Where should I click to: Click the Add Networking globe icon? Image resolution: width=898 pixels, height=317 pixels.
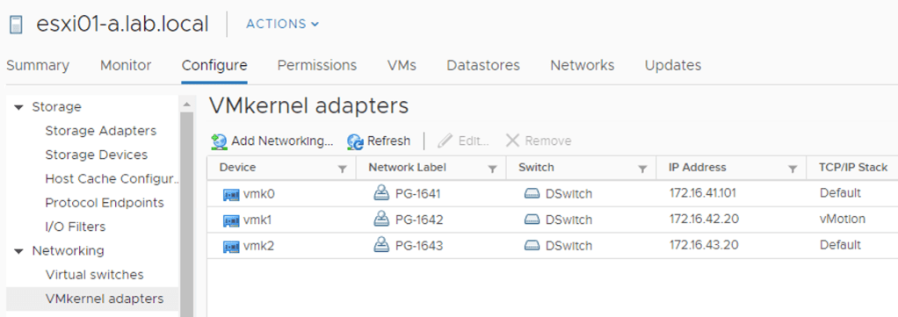point(219,141)
